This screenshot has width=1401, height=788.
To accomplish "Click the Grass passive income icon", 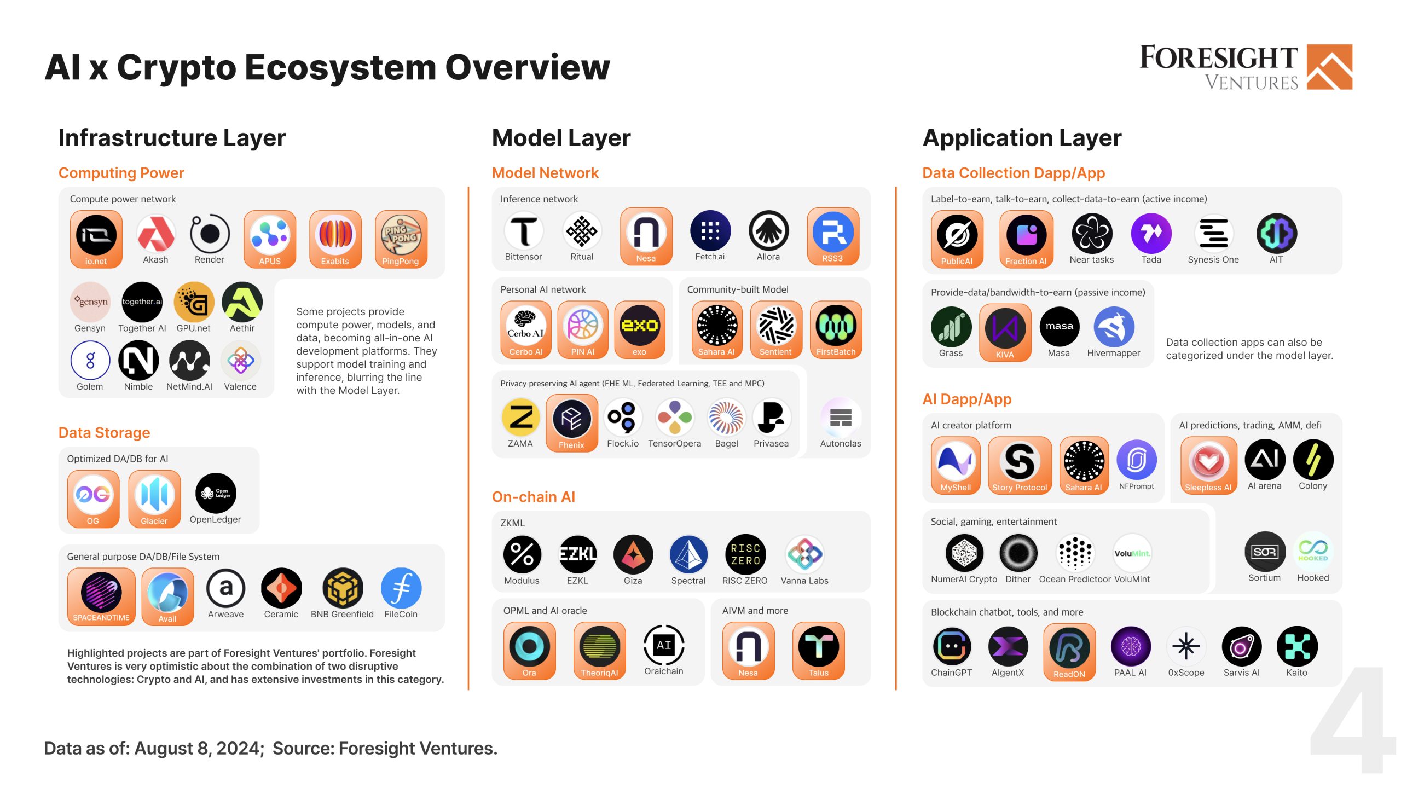I will click(x=951, y=327).
